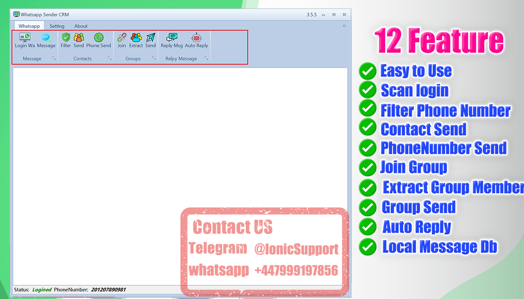
Task: Expand the Groups section dialog launcher
Action: [154, 59]
